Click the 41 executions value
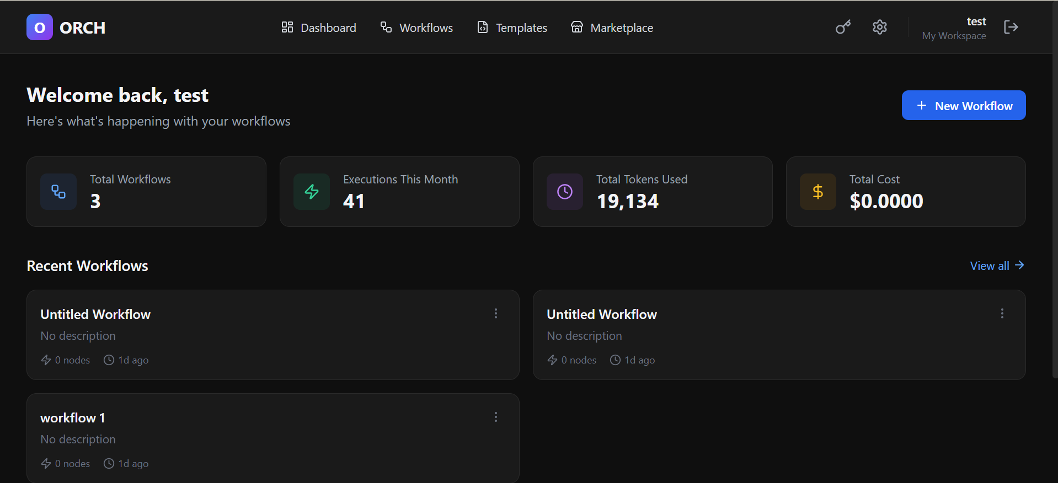Screen dimensions: 1058x483 tap(354, 202)
